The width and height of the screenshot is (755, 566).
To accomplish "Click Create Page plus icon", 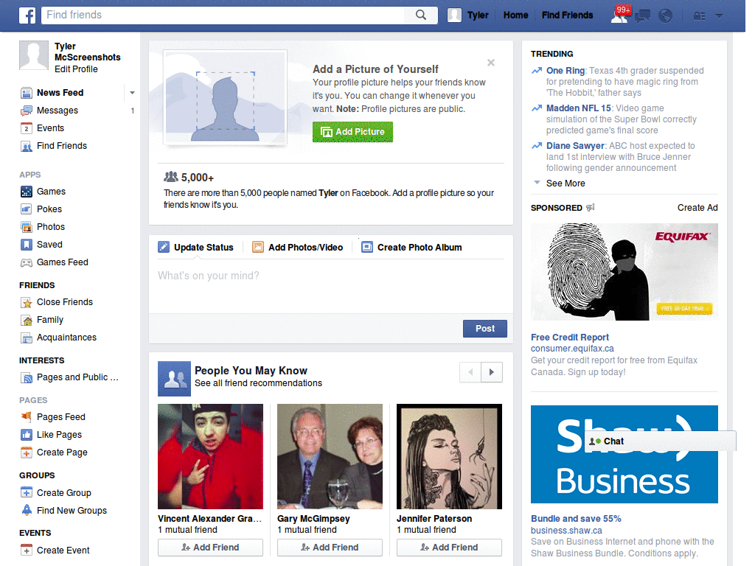I will (x=27, y=453).
